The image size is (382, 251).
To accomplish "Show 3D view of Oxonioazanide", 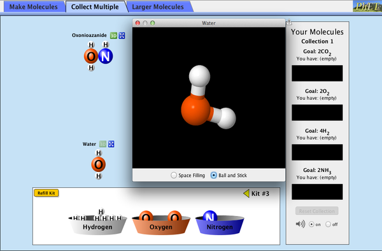I will coord(113,36).
